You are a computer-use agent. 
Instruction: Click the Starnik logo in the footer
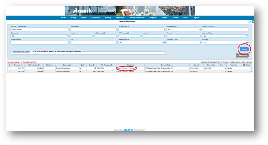pyautogui.click(x=128, y=130)
